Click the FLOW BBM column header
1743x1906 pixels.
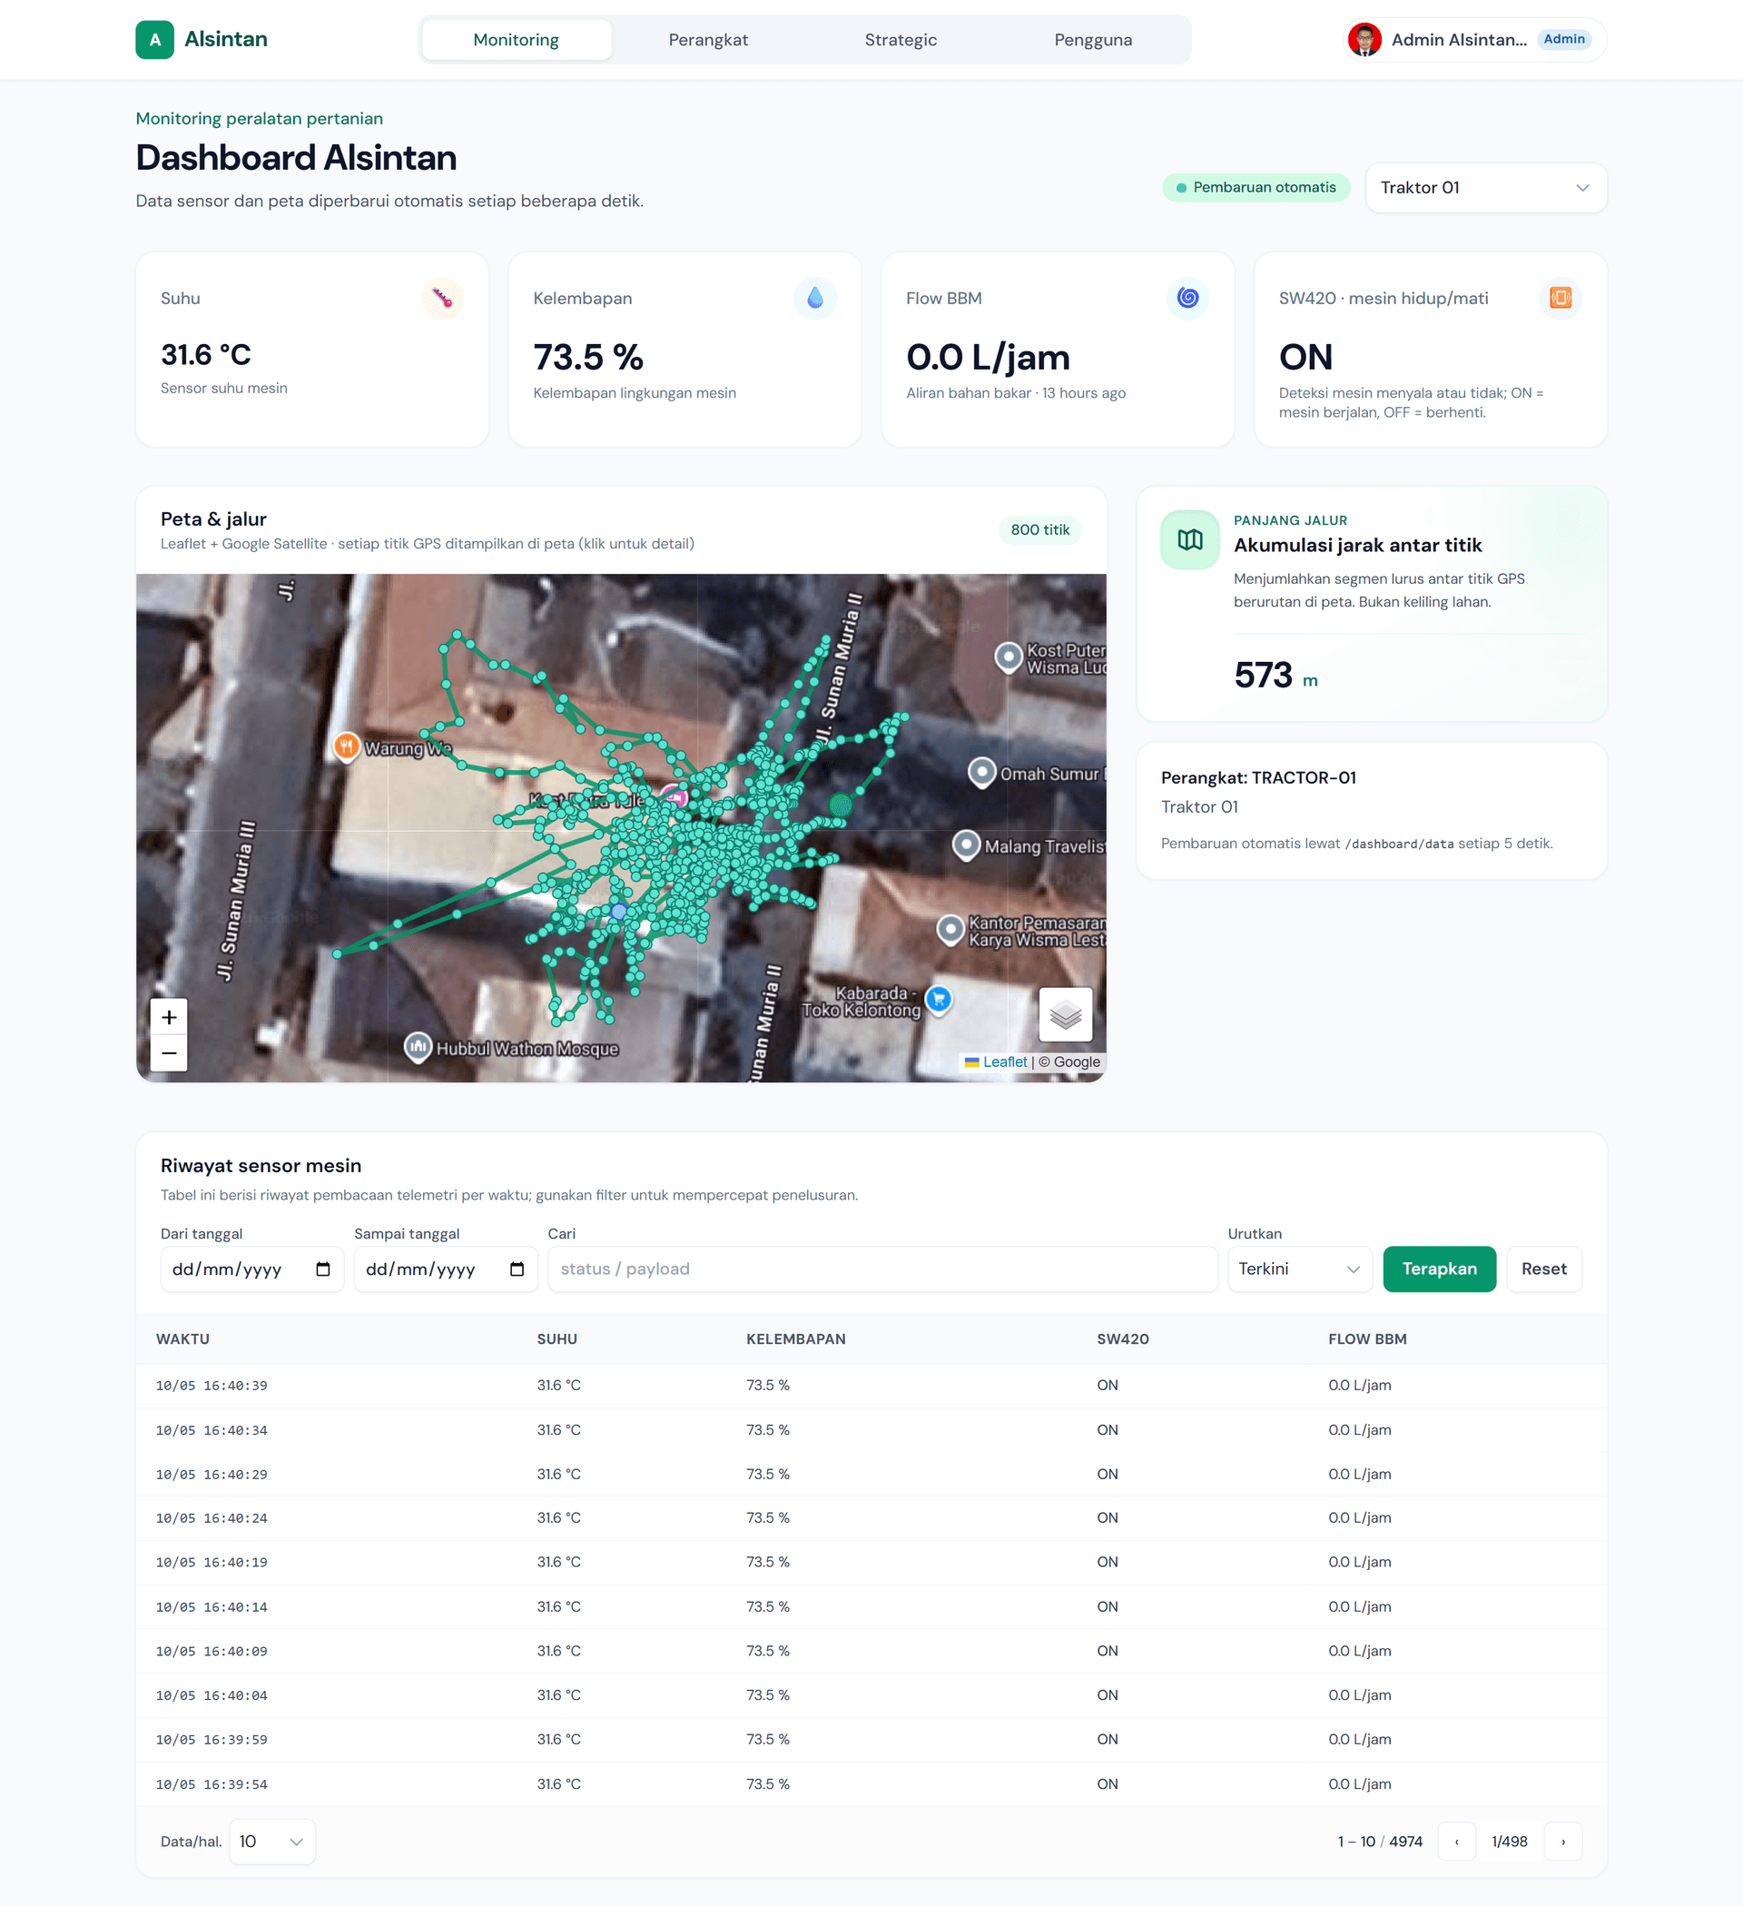point(1367,1339)
